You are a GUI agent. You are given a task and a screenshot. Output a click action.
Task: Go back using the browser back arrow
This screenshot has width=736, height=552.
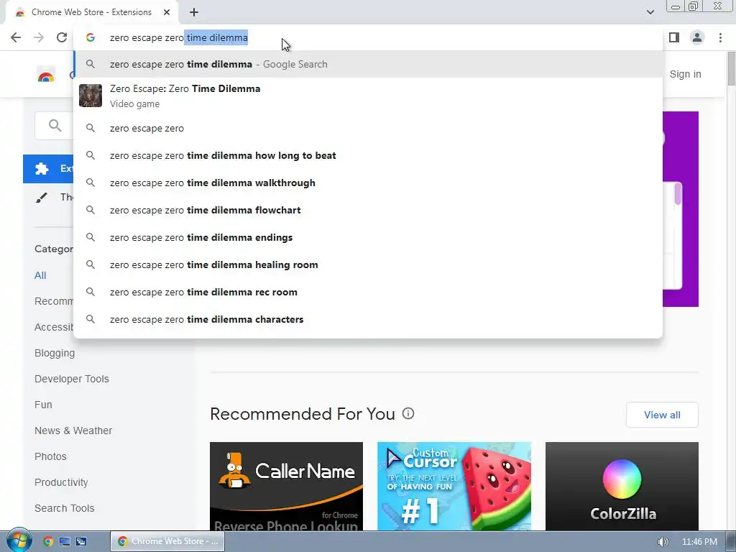click(x=16, y=37)
